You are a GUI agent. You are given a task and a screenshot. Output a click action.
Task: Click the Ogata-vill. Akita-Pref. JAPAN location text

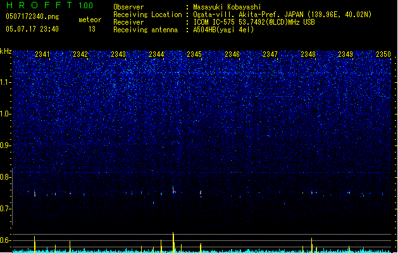[282, 15]
